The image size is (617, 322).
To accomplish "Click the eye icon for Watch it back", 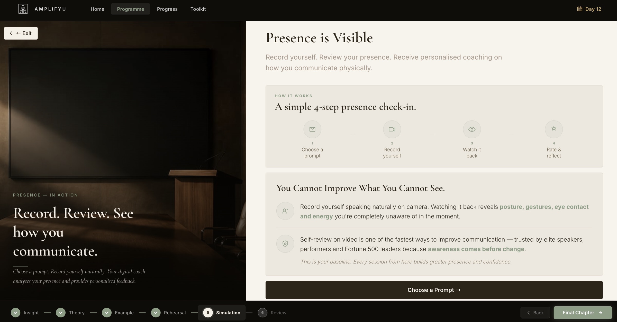I will tap(472, 129).
